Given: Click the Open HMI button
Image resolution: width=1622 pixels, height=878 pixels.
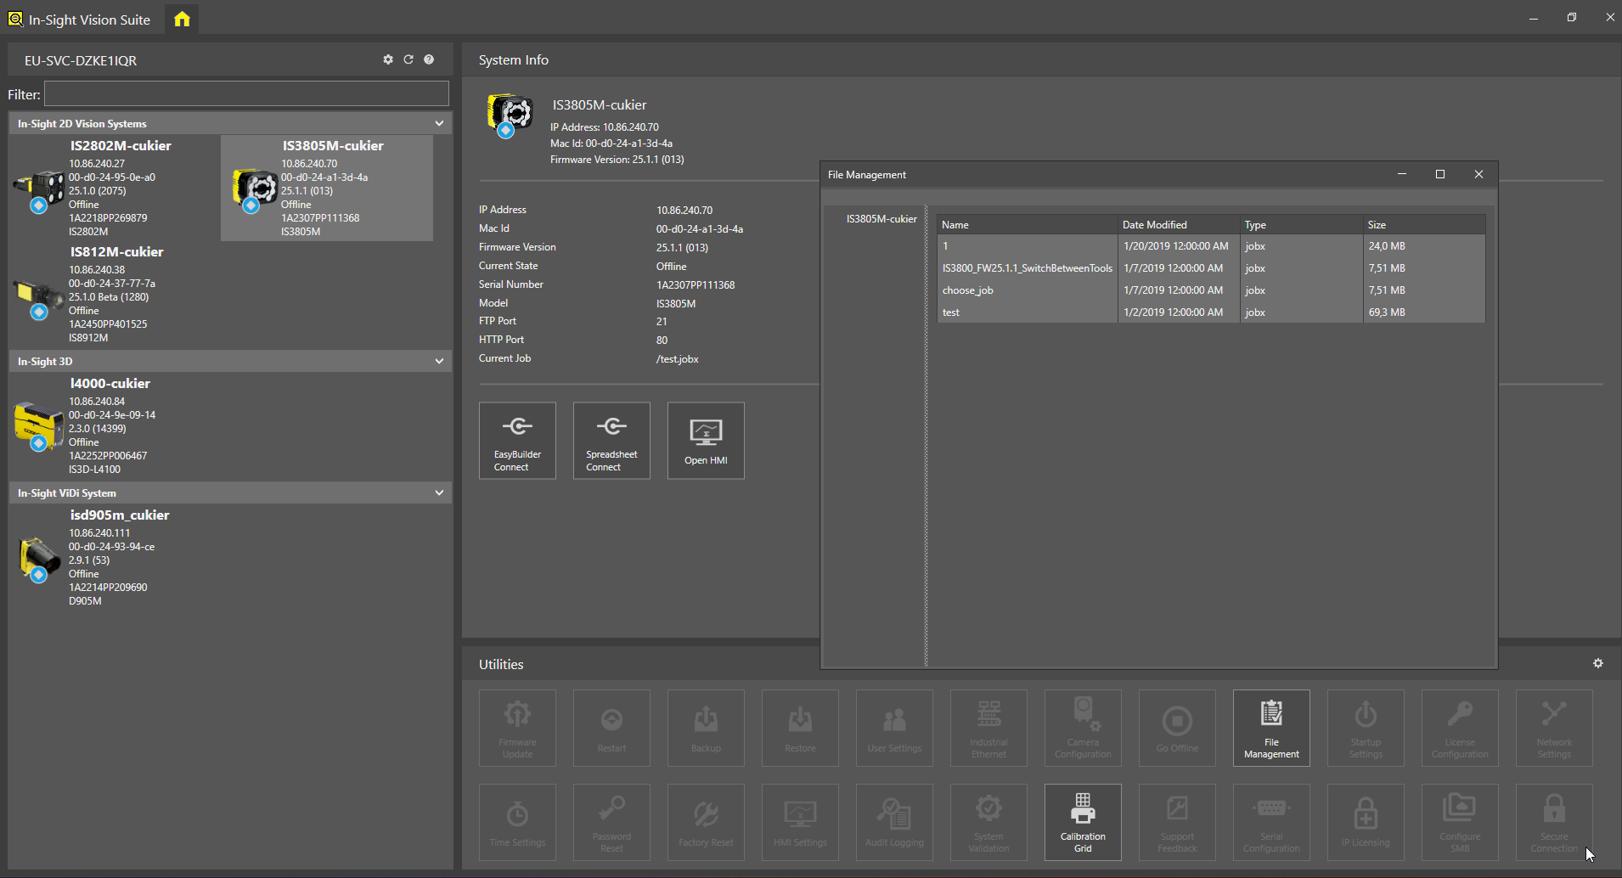Looking at the screenshot, I should pyautogui.click(x=705, y=440).
